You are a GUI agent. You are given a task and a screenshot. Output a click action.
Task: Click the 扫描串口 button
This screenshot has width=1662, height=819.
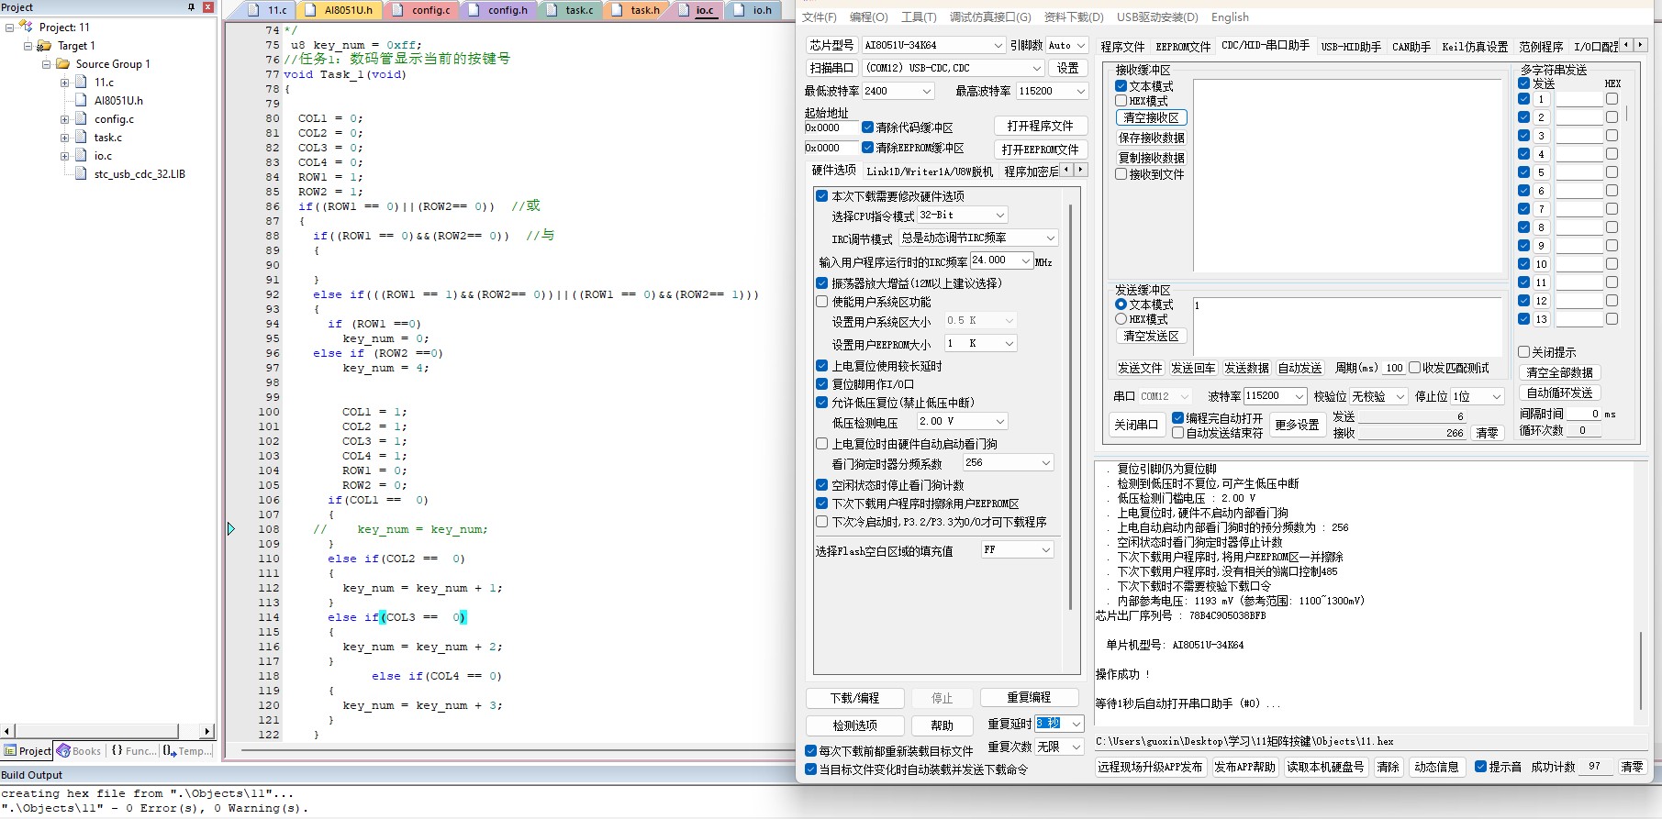click(x=831, y=68)
